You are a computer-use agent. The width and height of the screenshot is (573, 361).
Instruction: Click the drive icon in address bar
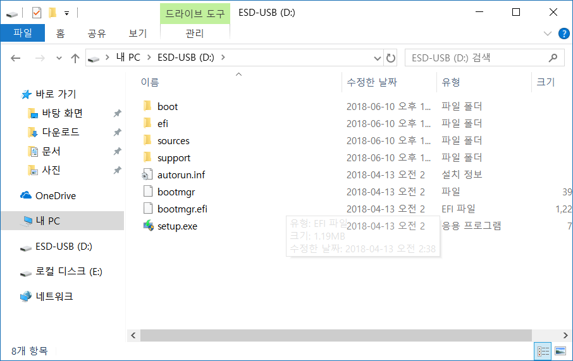pos(94,58)
